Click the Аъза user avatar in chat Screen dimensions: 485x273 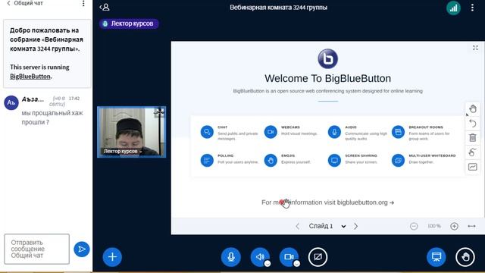click(11, 103)
